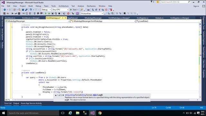
Task: Click Search the web and Windows box
Action: (x=33, y=113)
